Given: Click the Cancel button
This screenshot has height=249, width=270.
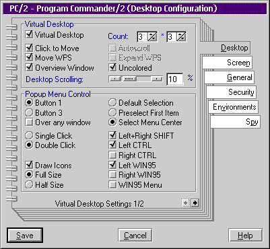Looking at the screenshot, I should point(135,236).
